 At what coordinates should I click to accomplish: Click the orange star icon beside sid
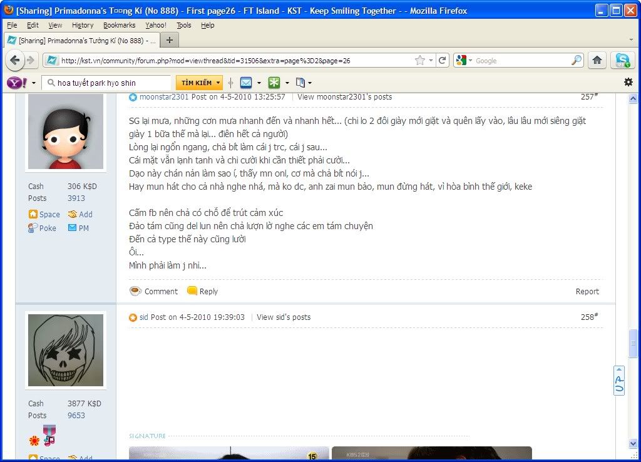pos(133,317)
